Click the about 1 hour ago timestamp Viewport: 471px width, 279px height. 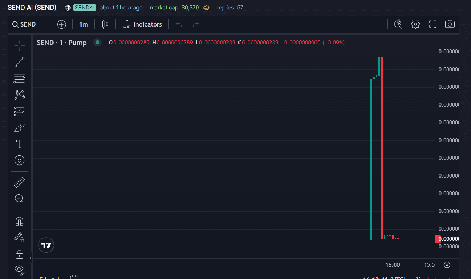click(121, 8)
